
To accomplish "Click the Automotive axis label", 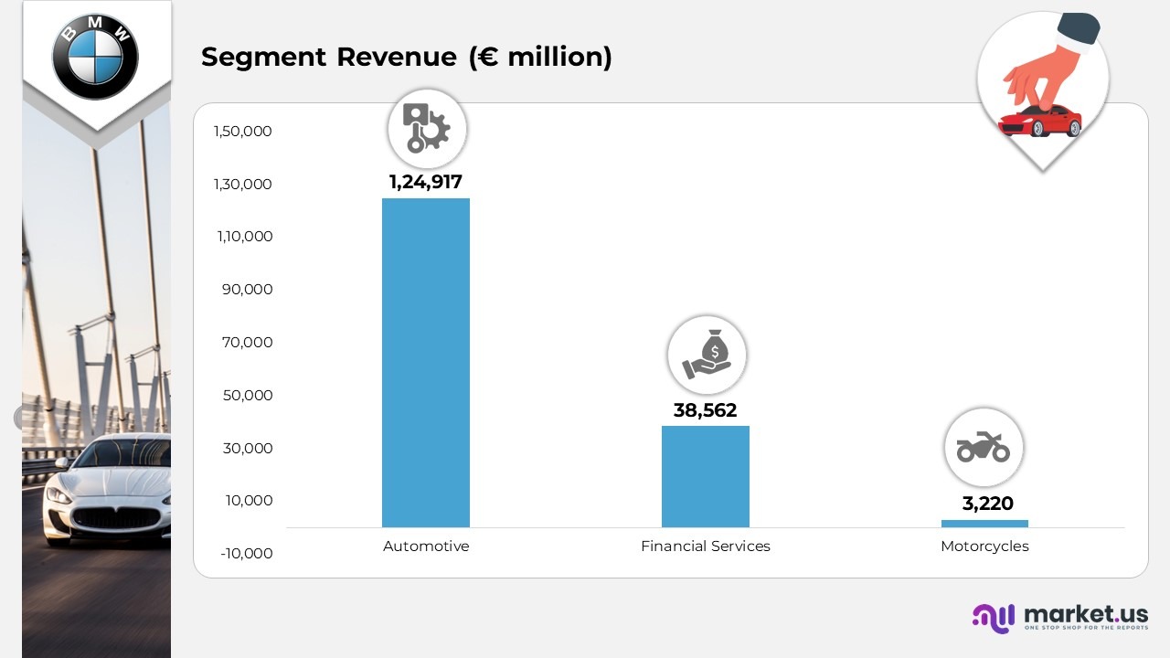I will [x=426, y=547].
